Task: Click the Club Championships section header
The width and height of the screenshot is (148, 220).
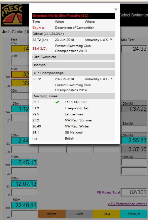Action: coord(73,73)
